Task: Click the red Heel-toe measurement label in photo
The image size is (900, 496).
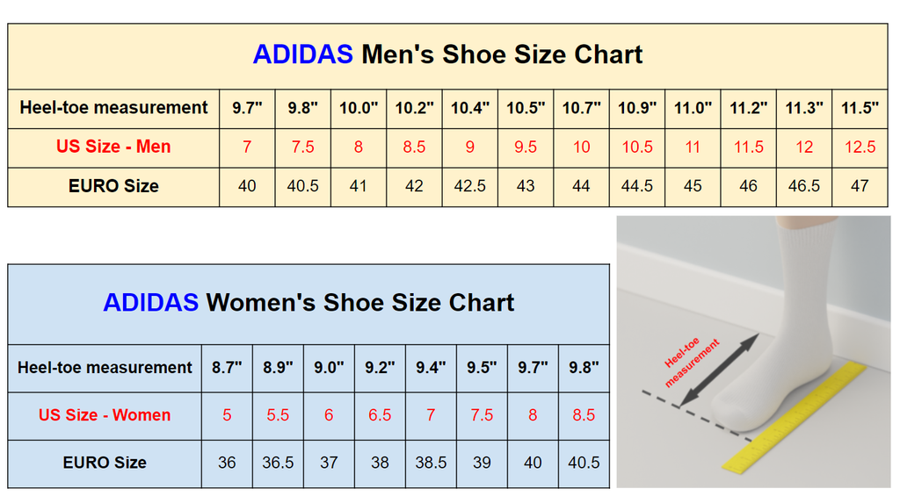Action: (691, 362)
